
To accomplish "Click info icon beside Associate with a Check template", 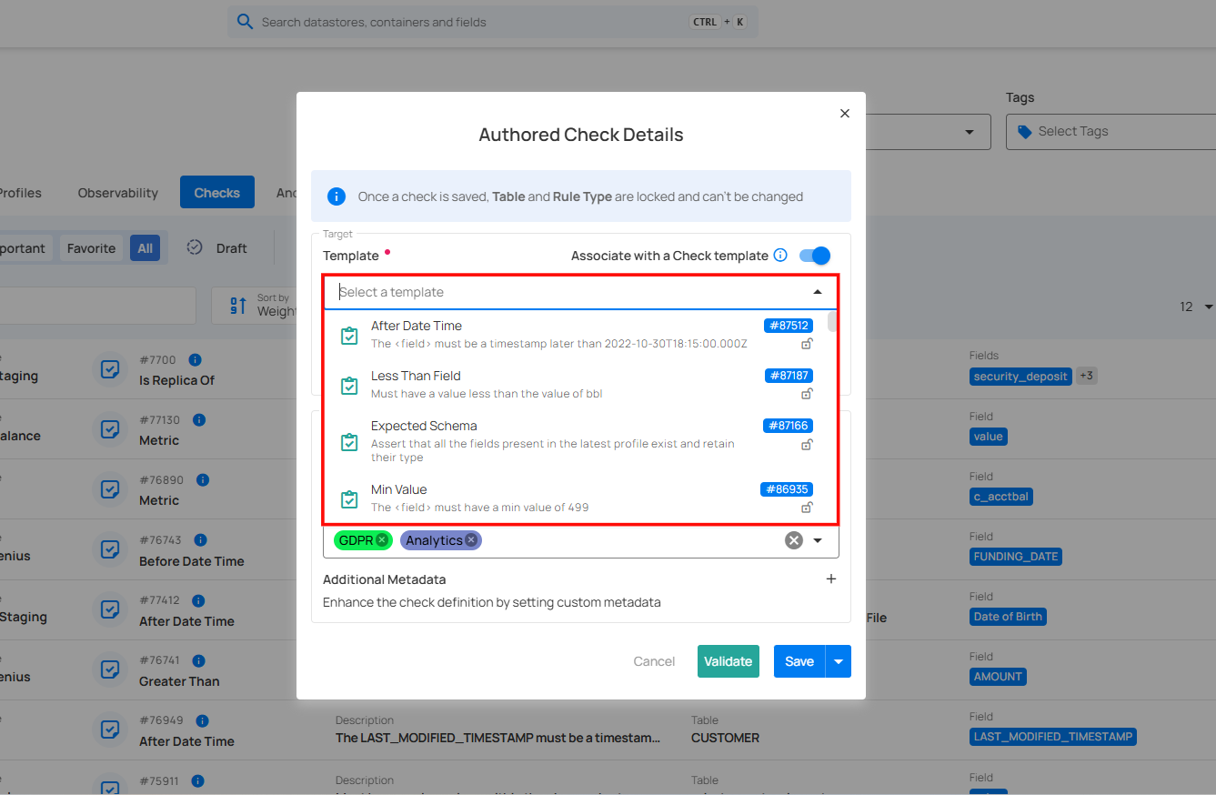I will [780, 256].
